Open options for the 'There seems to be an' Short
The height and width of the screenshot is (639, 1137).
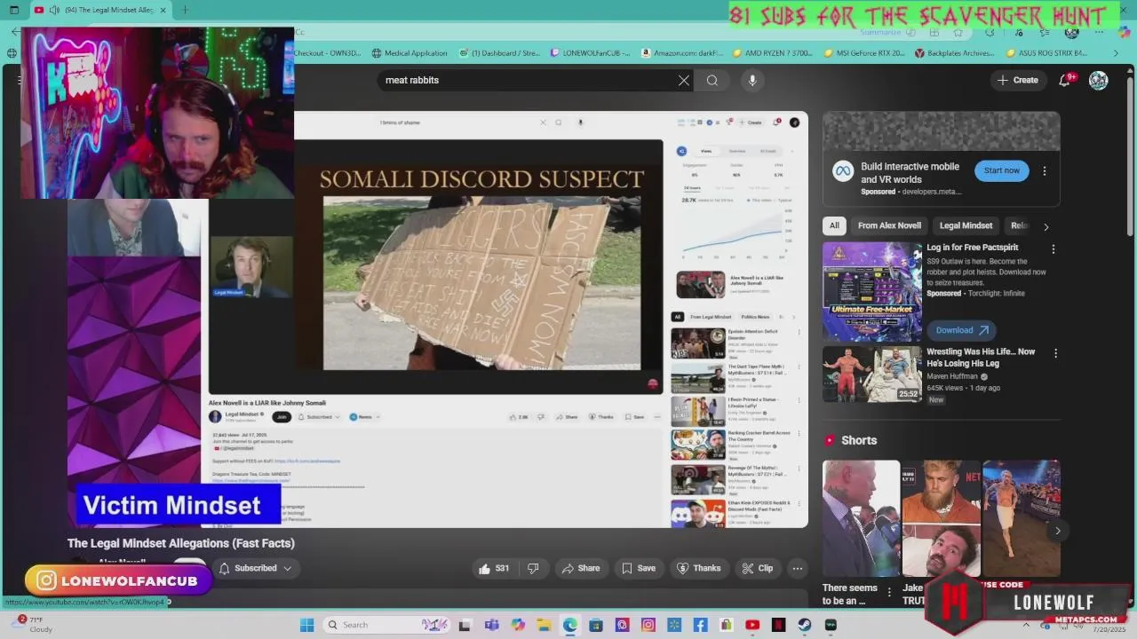889,590
